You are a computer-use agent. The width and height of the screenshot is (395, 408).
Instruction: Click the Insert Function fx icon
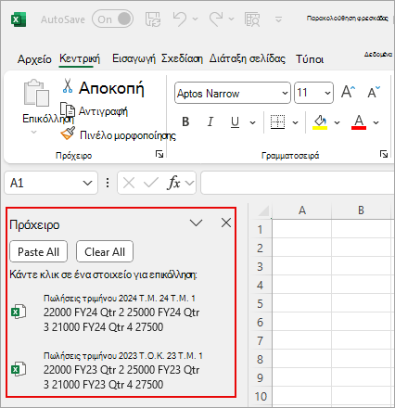click(174, 183)
